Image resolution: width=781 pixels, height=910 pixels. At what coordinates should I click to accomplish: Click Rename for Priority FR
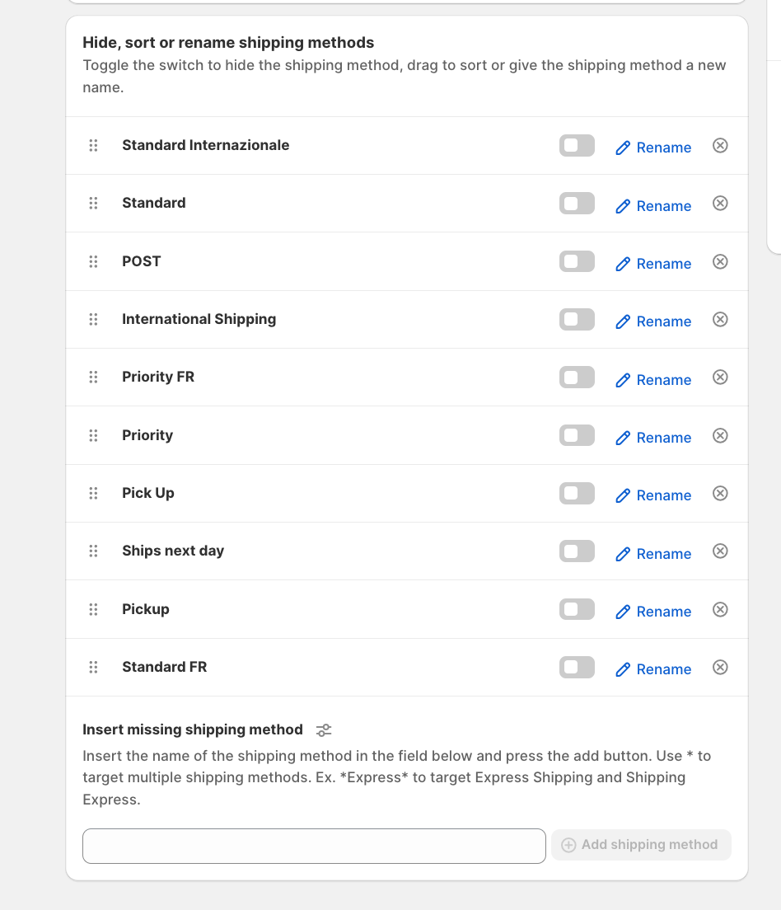[653, 380]
